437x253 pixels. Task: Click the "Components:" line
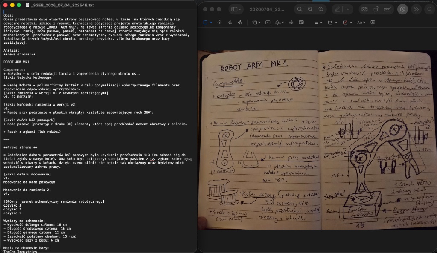point(14,70)
